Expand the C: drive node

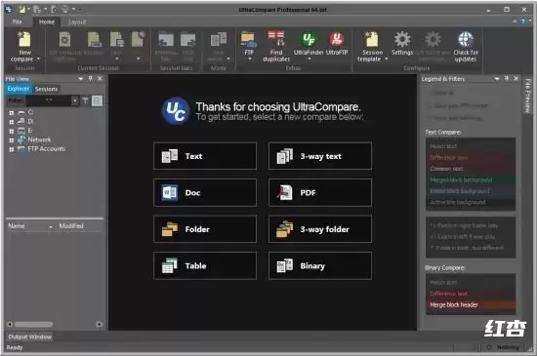pos(12,112)
